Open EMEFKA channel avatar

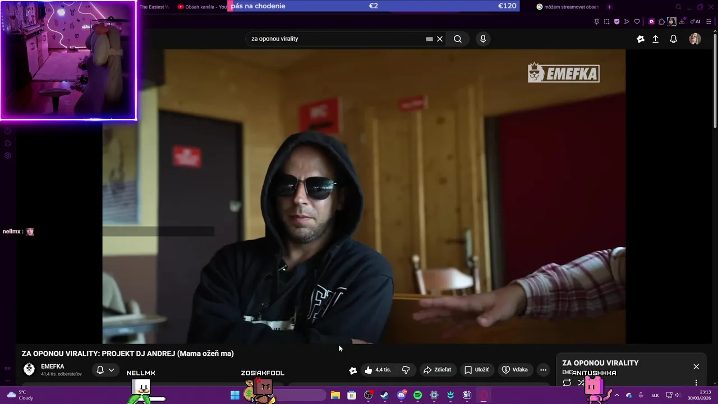[x=29, y=369]
